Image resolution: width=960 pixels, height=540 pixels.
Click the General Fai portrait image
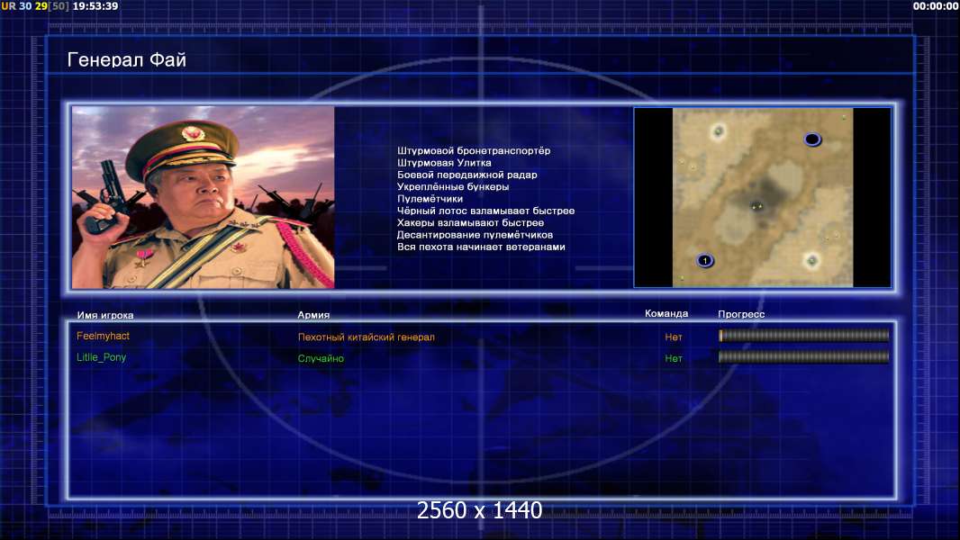point(204,197)
